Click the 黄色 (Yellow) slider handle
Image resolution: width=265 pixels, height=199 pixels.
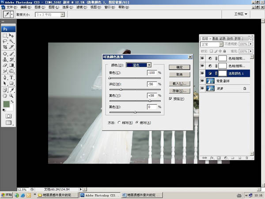pos(150,101)
